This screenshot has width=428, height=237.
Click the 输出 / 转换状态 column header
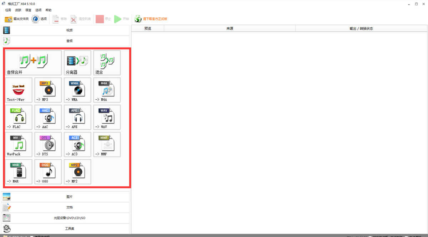tap(361, 29)
